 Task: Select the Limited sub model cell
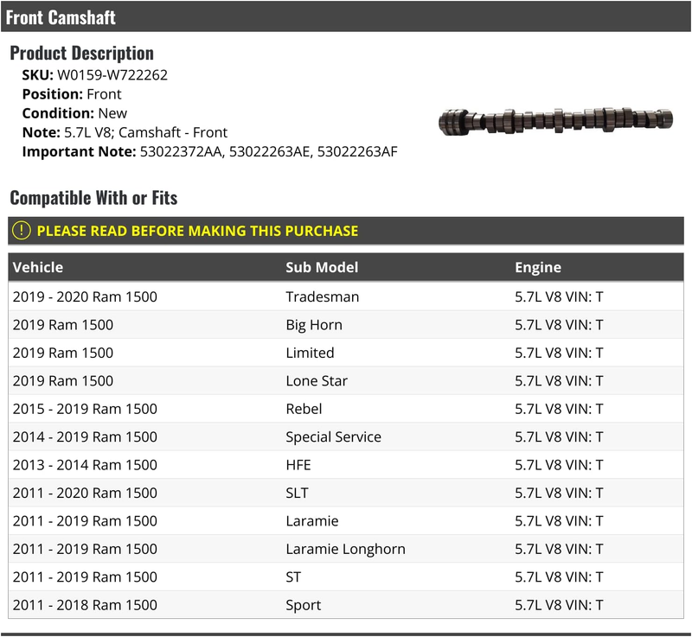[x=310, y=353]
